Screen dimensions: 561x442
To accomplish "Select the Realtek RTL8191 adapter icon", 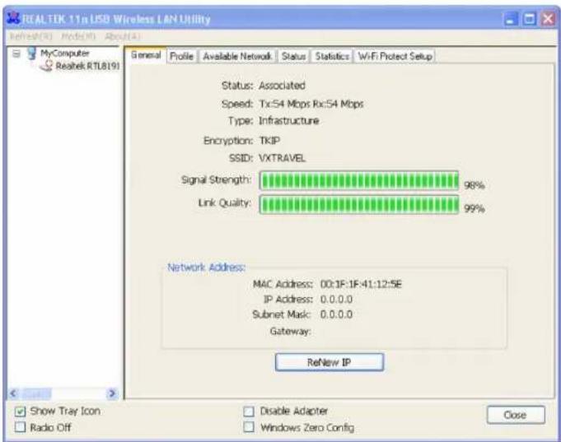I will click(x=48, y=66).
